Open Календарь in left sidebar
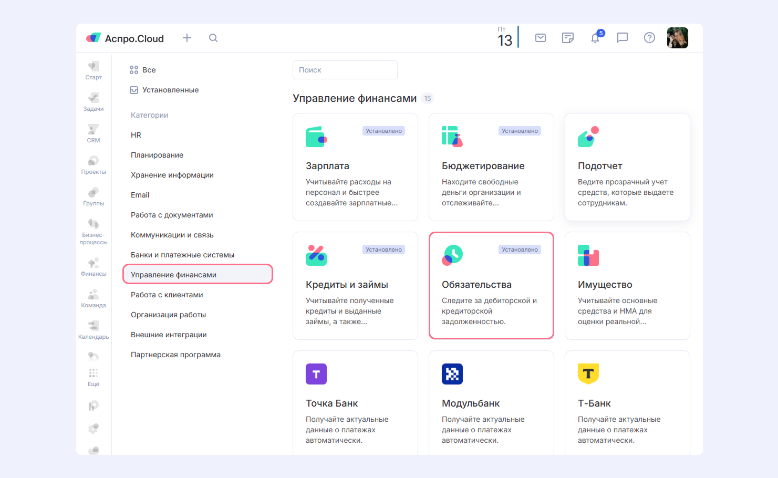 coord(94,330)
